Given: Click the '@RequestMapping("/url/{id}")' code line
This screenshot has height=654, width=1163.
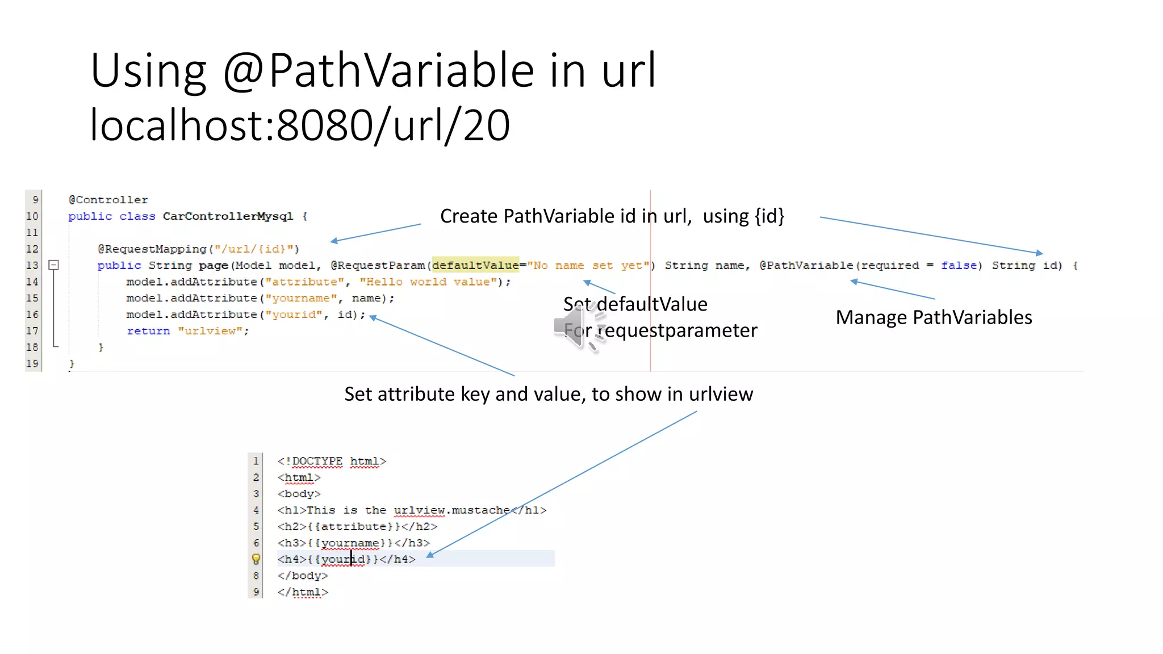Looking at the screenshot, I should pyautogui.click(x=198, y=249).
